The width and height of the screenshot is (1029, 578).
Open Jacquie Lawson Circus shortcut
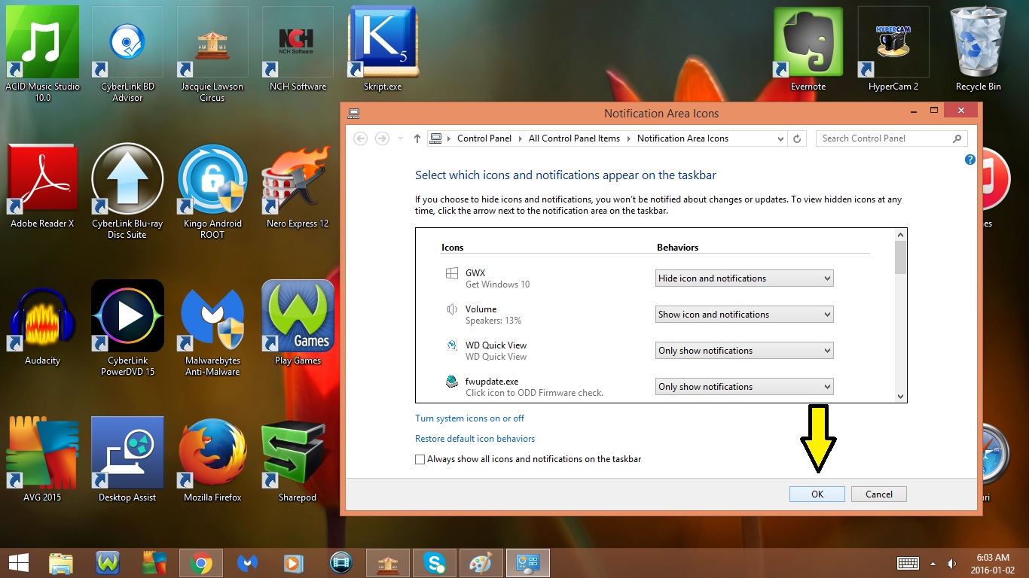212,54
